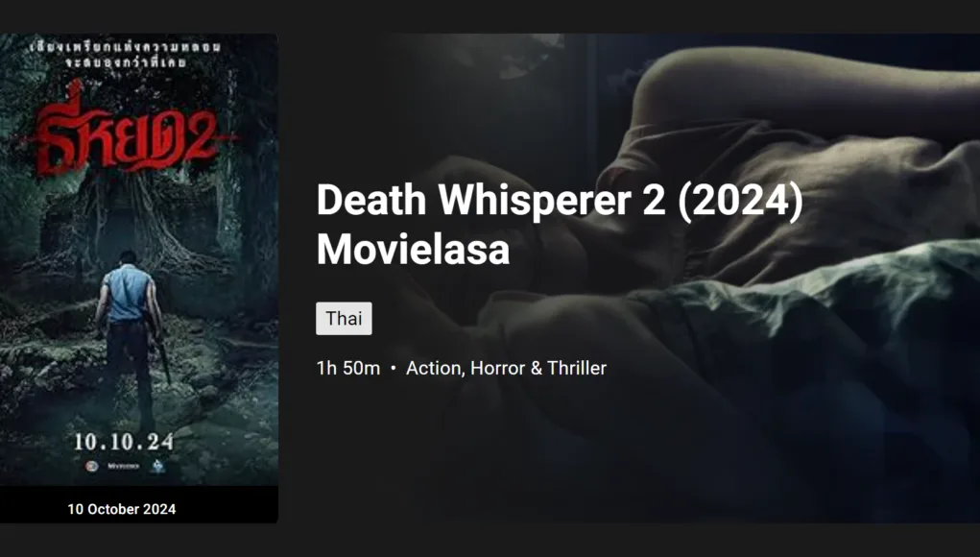Click the red Thai title logo on poster
The image size is (980, 557).
click(x=127, y=130)
